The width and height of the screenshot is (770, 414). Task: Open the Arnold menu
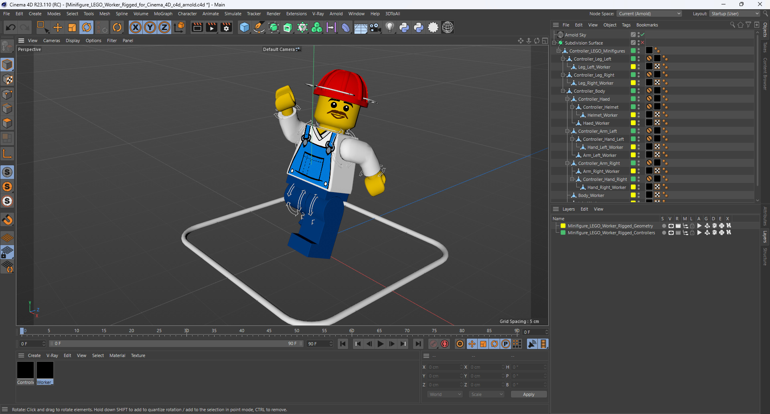(x=336, y=14)
